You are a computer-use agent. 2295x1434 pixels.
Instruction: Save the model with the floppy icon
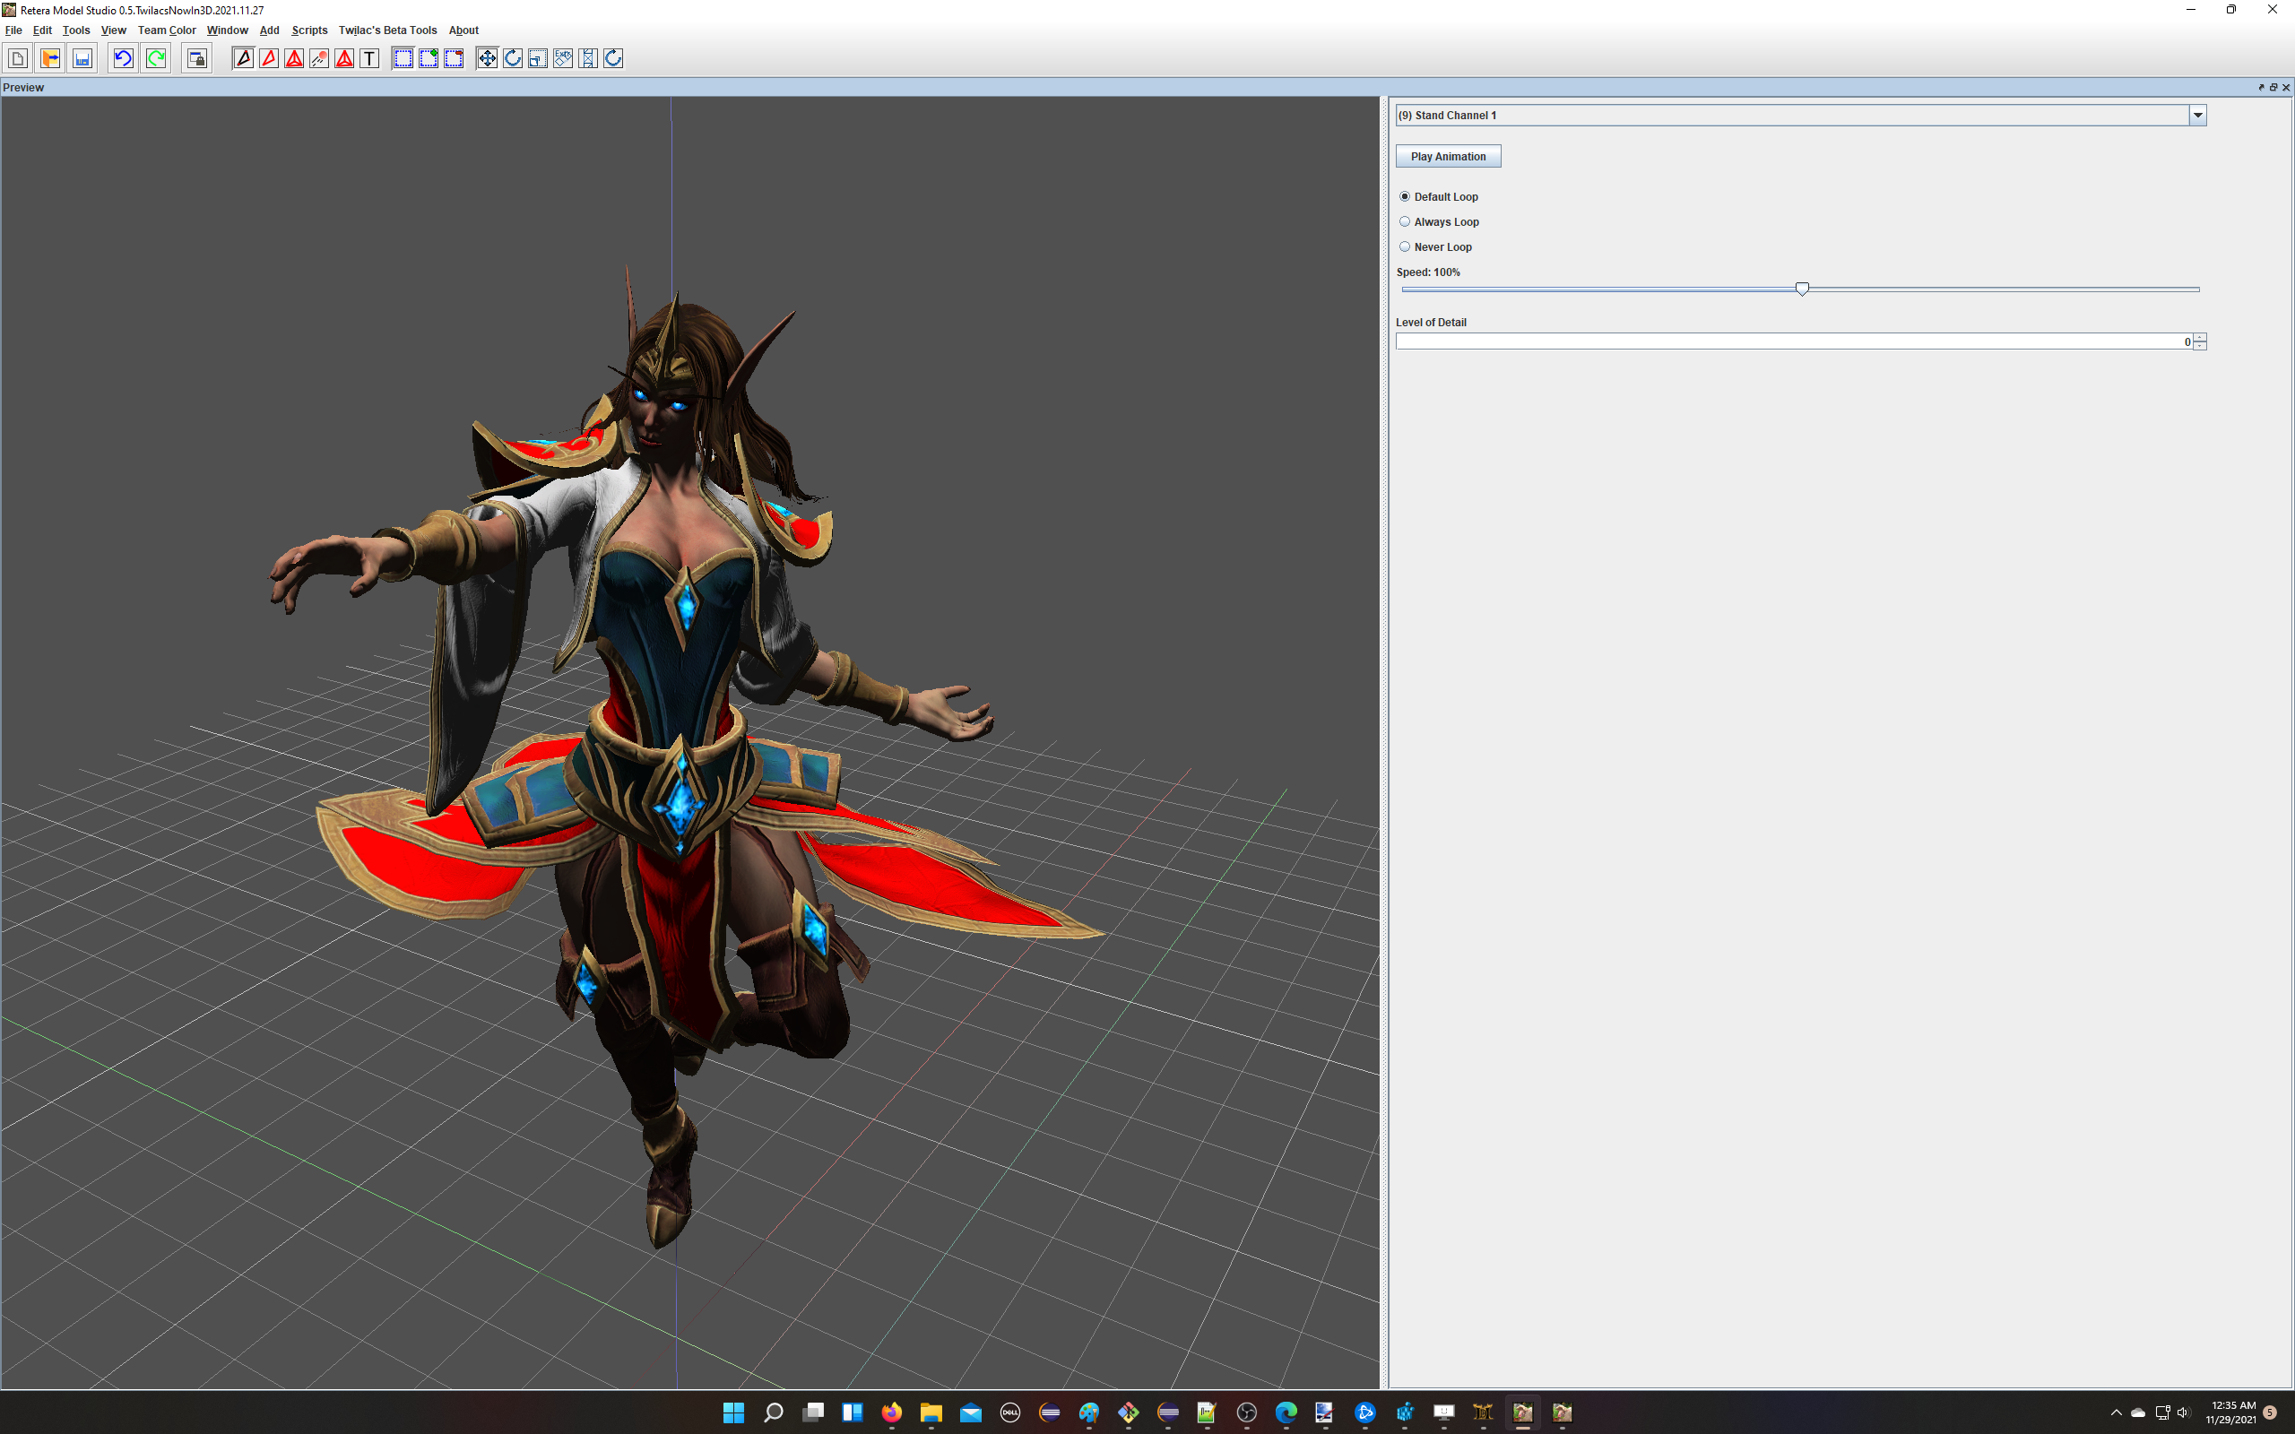pyautogui.click(x=82, y=59)
